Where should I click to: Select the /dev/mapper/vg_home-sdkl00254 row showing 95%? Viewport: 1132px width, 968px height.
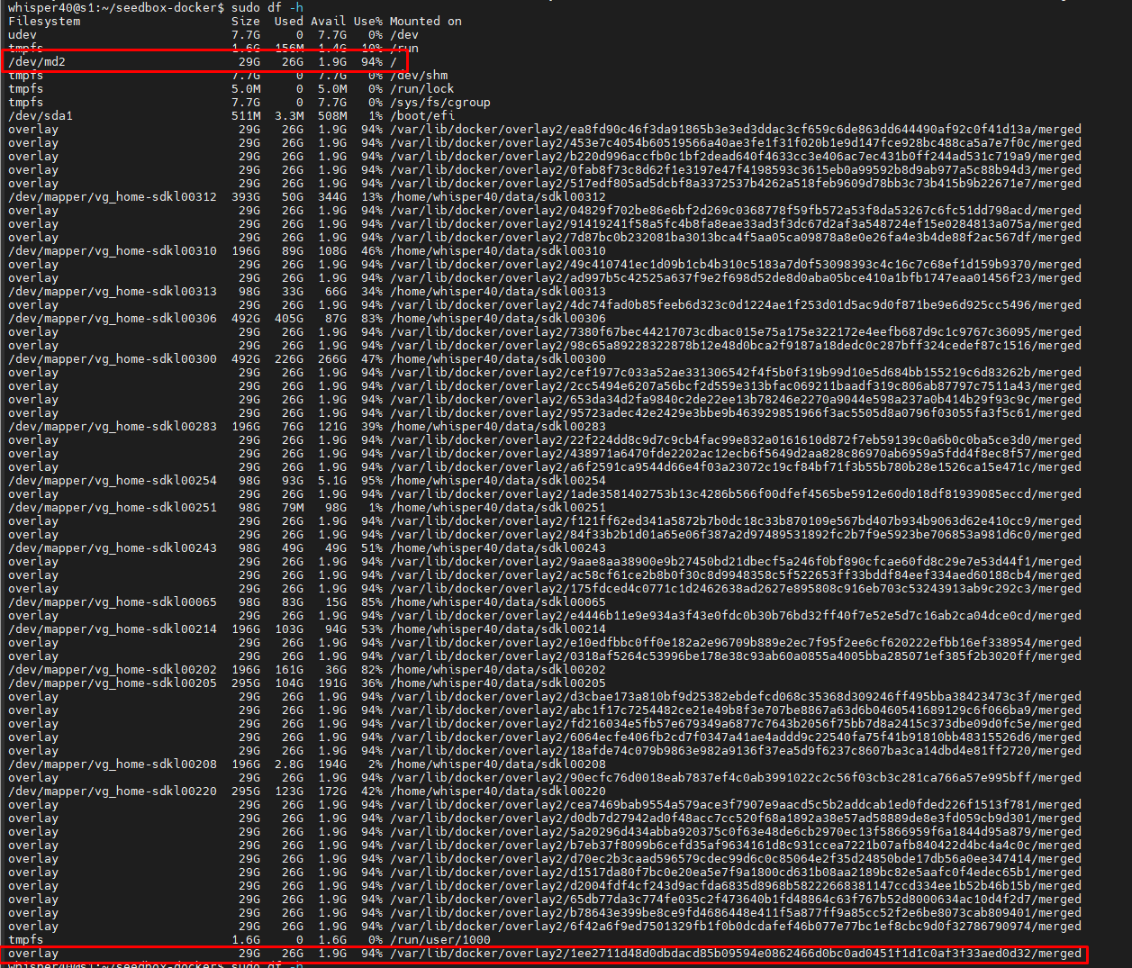pos(113,480)
